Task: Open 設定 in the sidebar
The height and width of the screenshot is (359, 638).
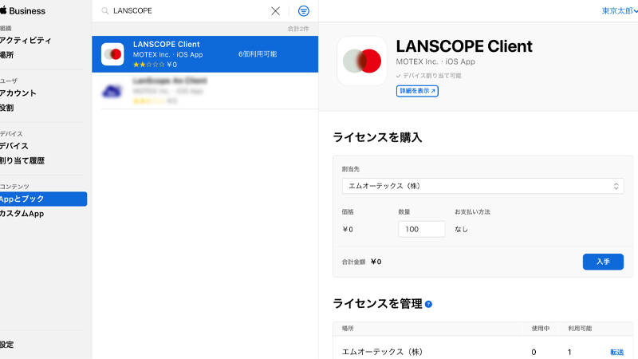Action: pyautogui.click(x=7, y=345)
